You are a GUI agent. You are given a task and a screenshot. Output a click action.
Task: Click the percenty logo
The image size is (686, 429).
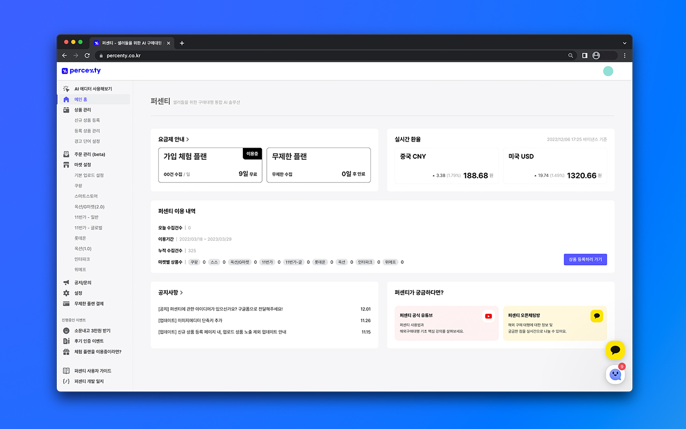[x=81, y=70]
